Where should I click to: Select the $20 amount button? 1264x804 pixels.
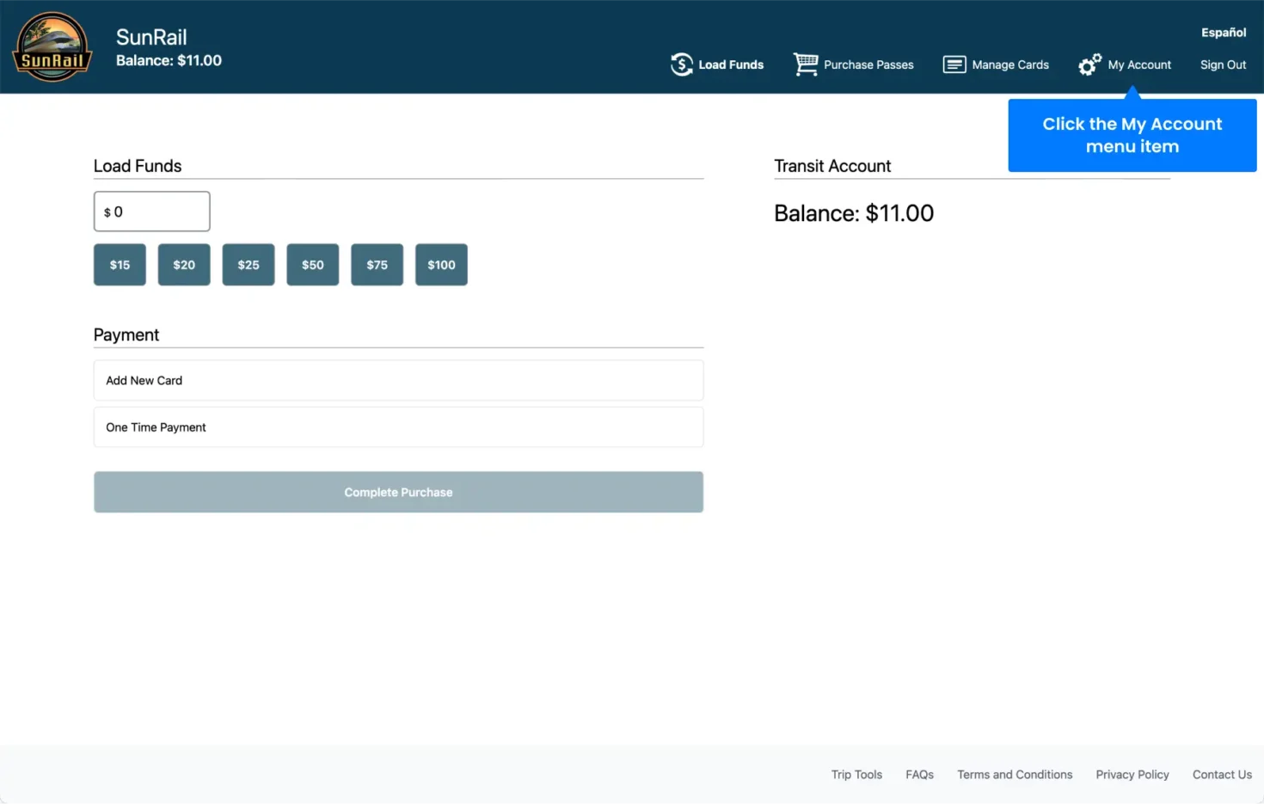[x=184, y=265]
